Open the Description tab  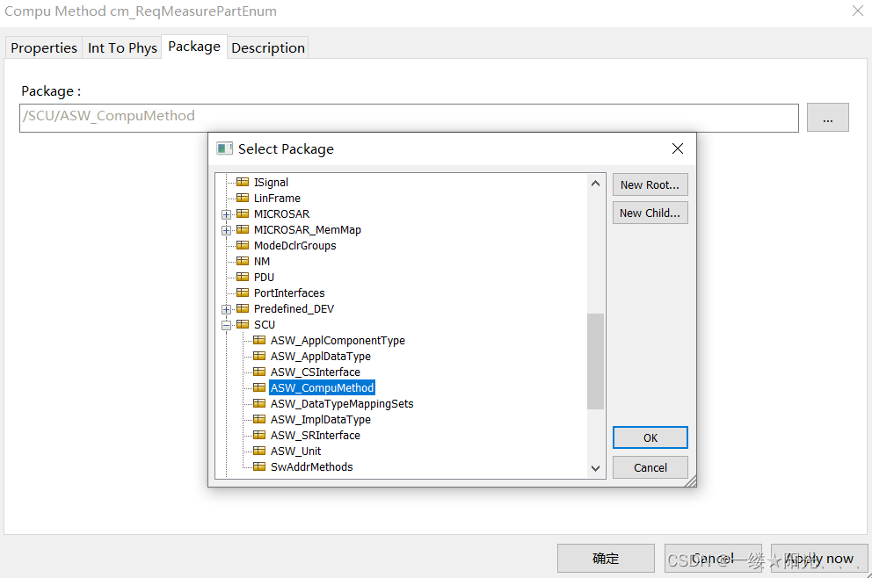pos(268,47)
